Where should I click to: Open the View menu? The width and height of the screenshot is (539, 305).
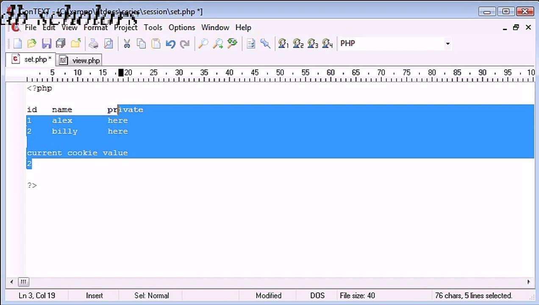click(69, 27)
